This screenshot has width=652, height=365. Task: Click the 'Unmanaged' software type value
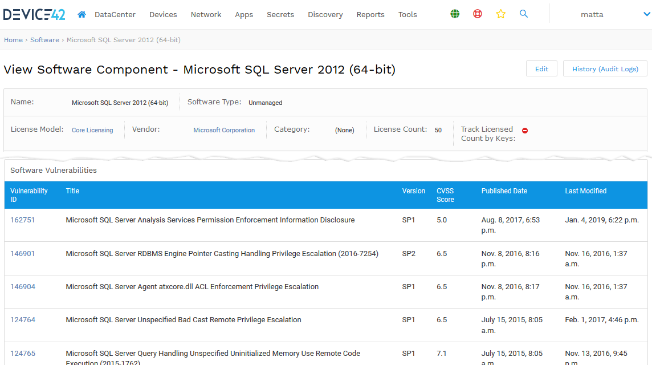[265, 103]
